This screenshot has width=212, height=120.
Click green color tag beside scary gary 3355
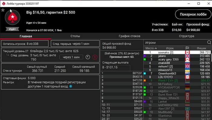(x=145, y=59)
